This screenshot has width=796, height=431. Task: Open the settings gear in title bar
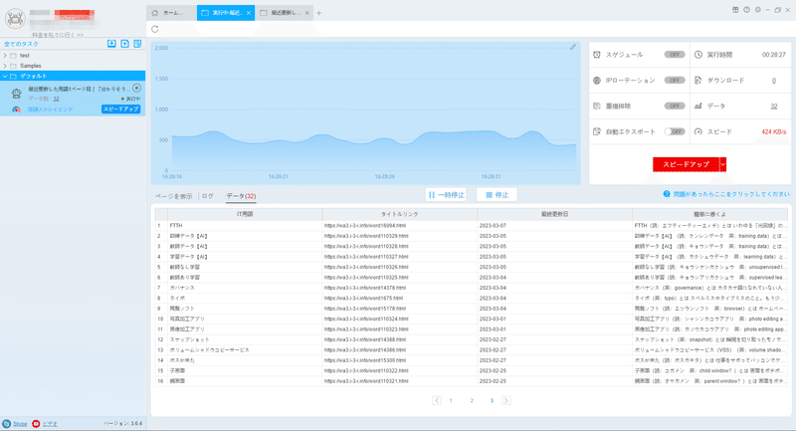pos(757,10)
